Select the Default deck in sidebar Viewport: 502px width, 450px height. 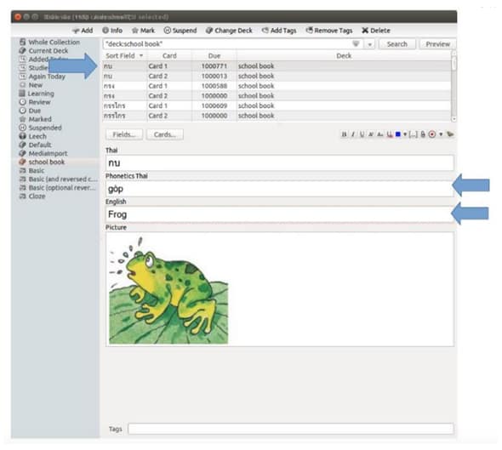35,145
